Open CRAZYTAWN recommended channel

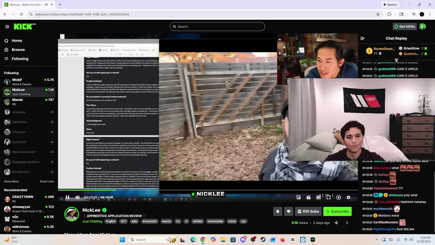pyautogui.click(x=29, y=199)
